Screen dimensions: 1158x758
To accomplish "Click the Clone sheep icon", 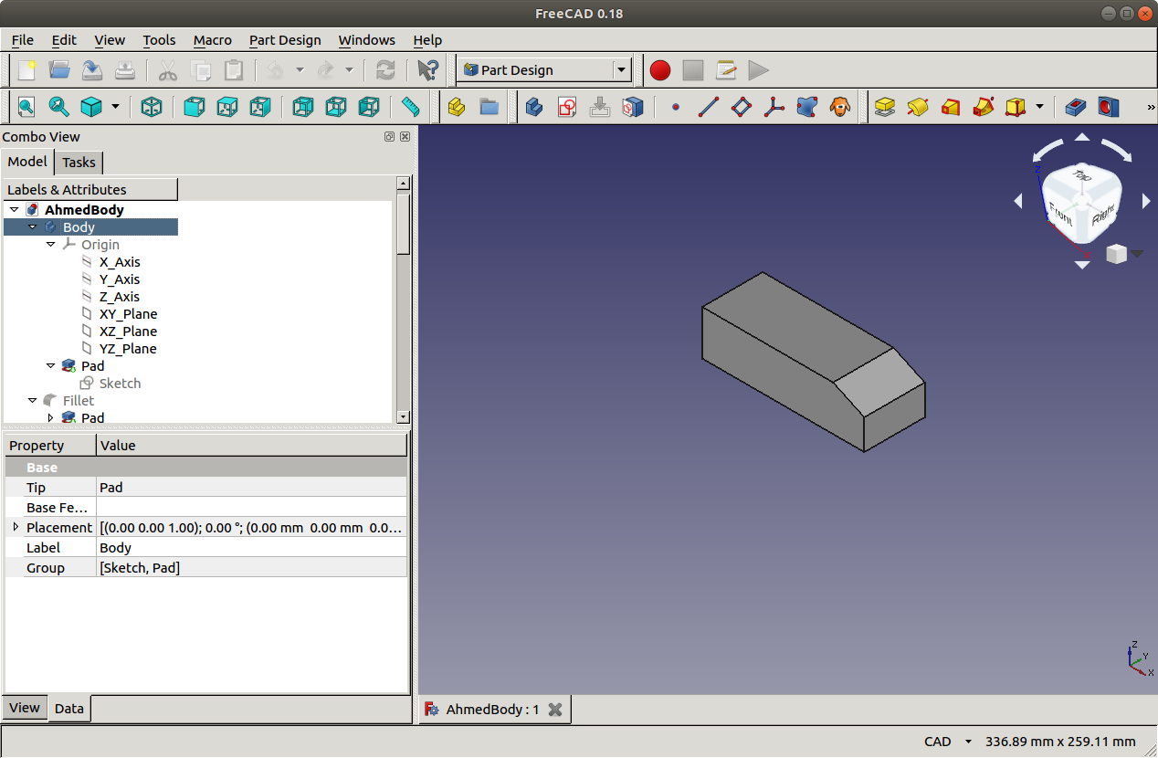I will 839,107.
